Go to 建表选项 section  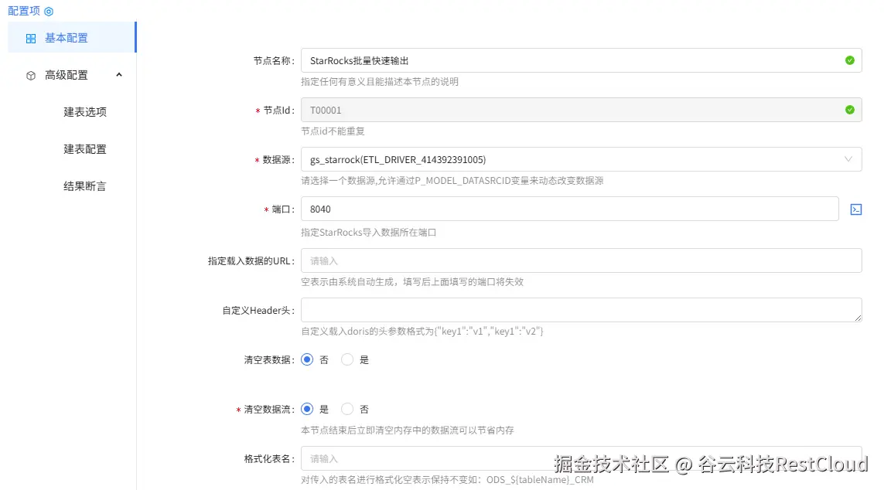(x=84, y=112)
